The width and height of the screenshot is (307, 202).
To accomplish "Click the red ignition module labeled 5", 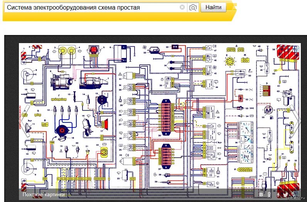I will [93, 51].
